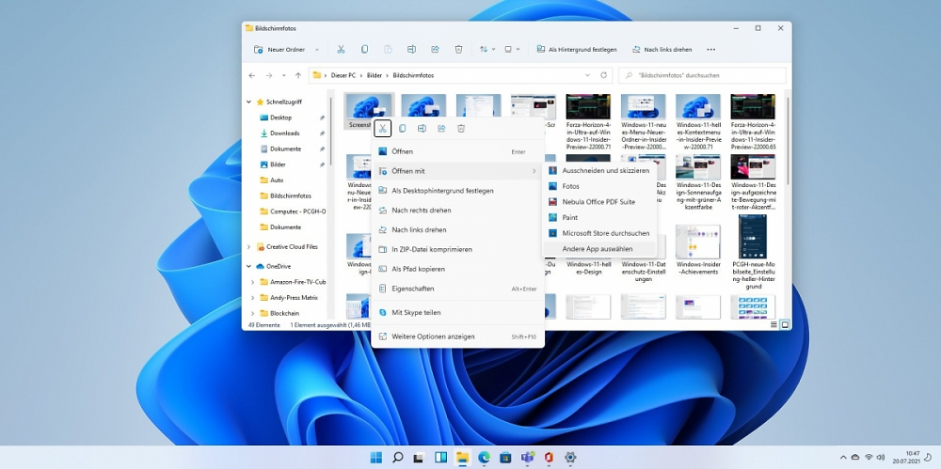Viewport: 941px width, 469px height.
Task: Switch to large thumbnails view icon in status bar
Action: point(785,324)
